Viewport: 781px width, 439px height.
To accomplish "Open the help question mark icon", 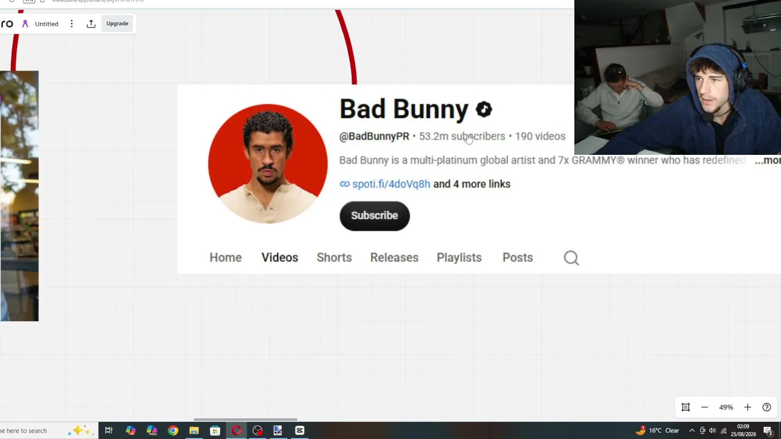I will pyautogui.click(x=767, y=407).
